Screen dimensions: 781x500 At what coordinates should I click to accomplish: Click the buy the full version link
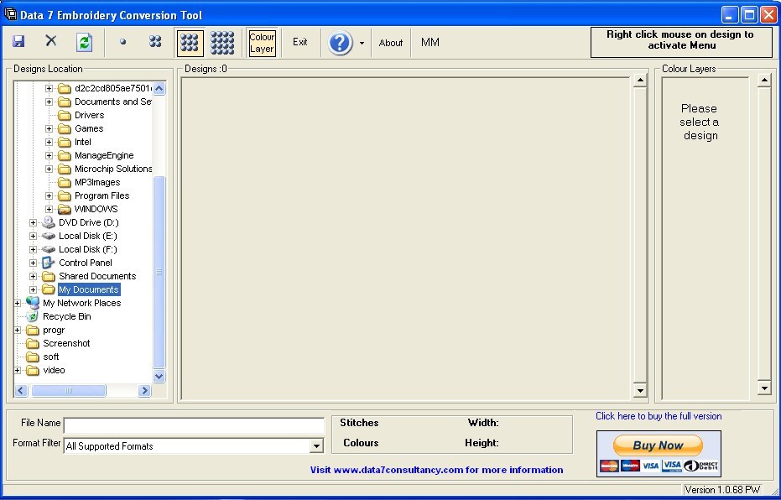tap(659, 416)
